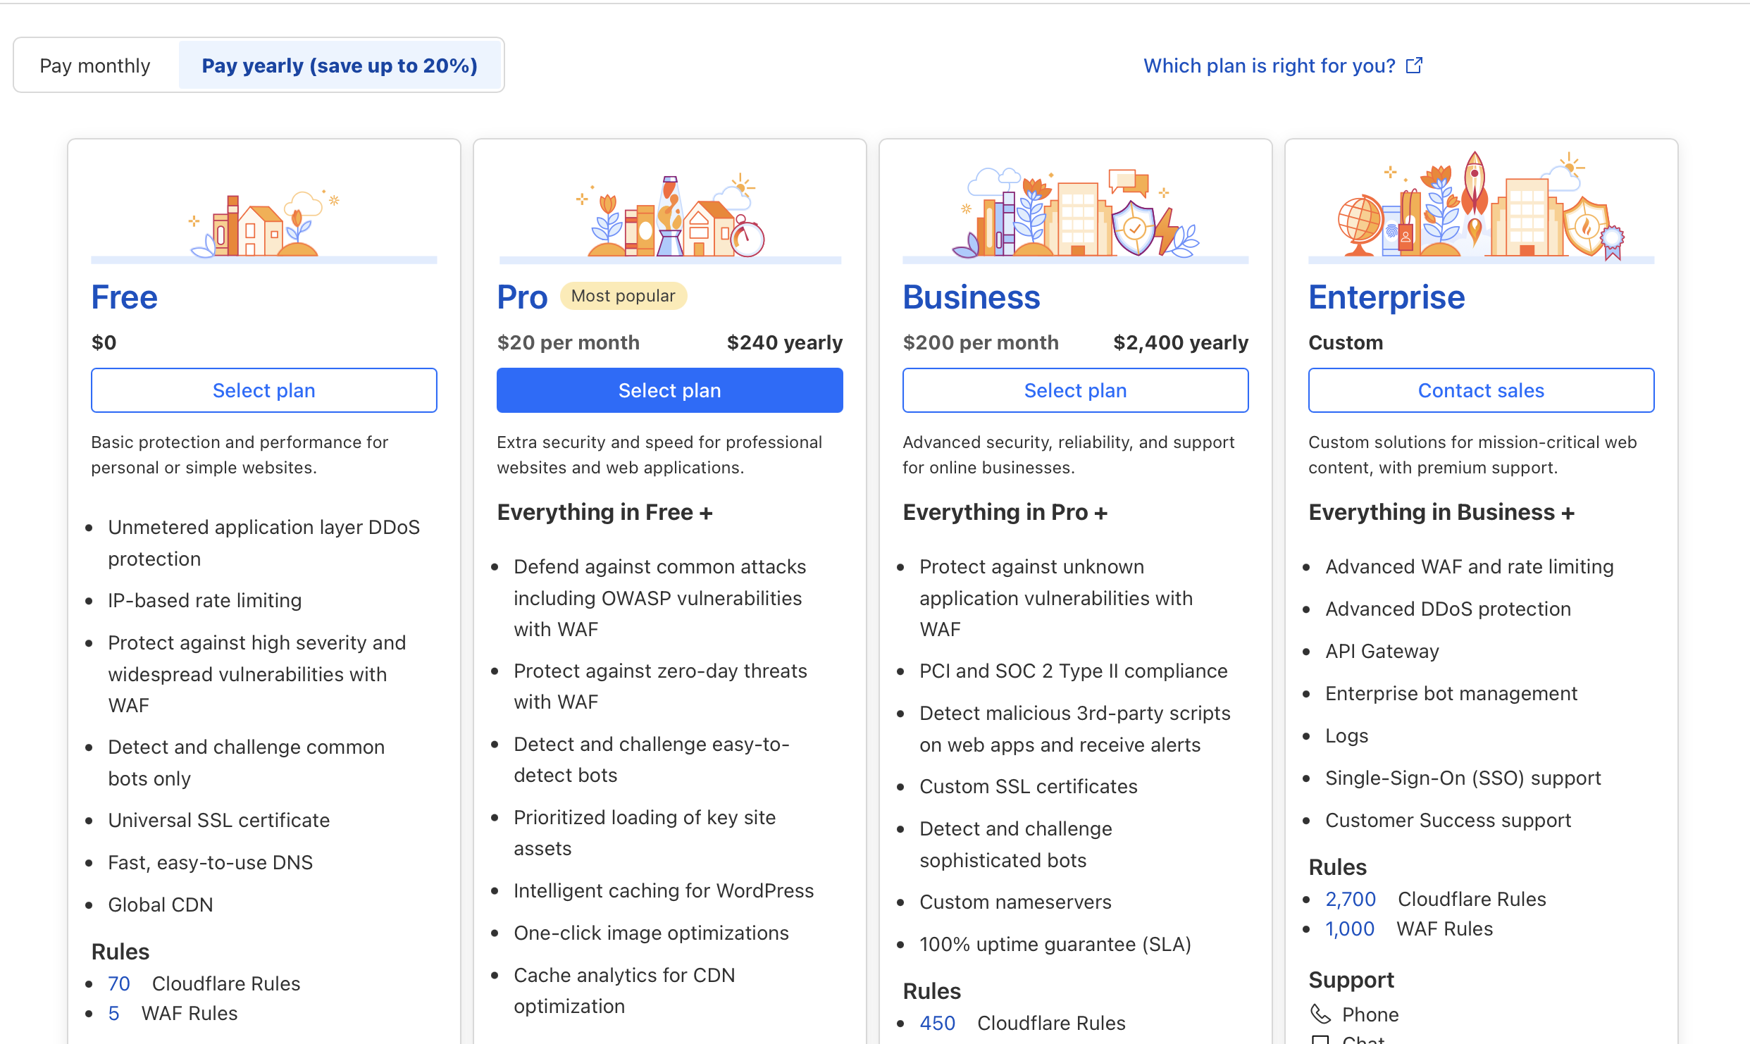
Task: Click the 'Most popular' badge next to Pro
Action: [x=623, y=296]
